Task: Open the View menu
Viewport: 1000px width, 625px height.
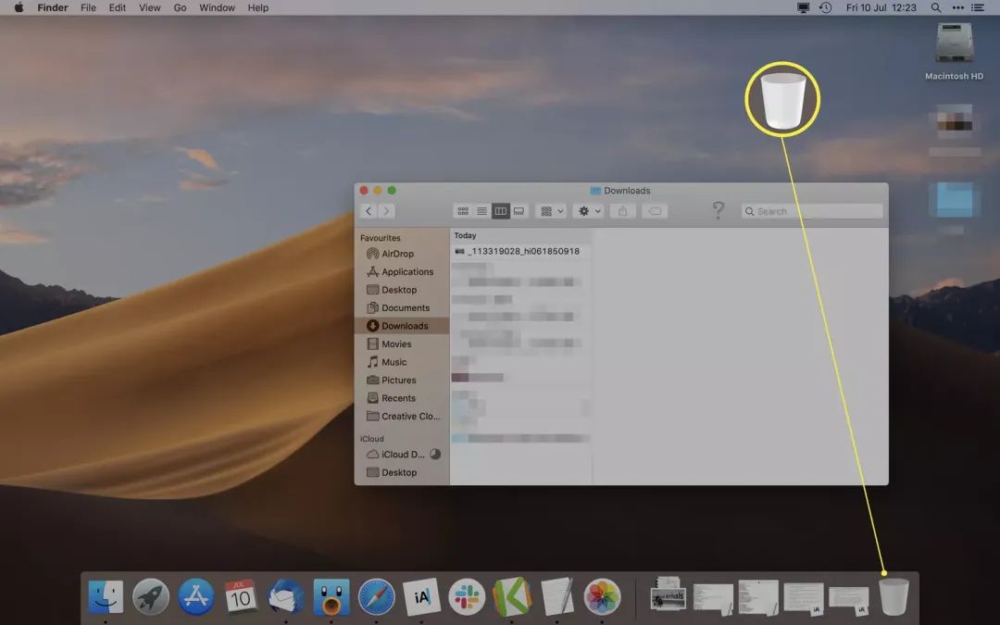Action: coord(150,7)
